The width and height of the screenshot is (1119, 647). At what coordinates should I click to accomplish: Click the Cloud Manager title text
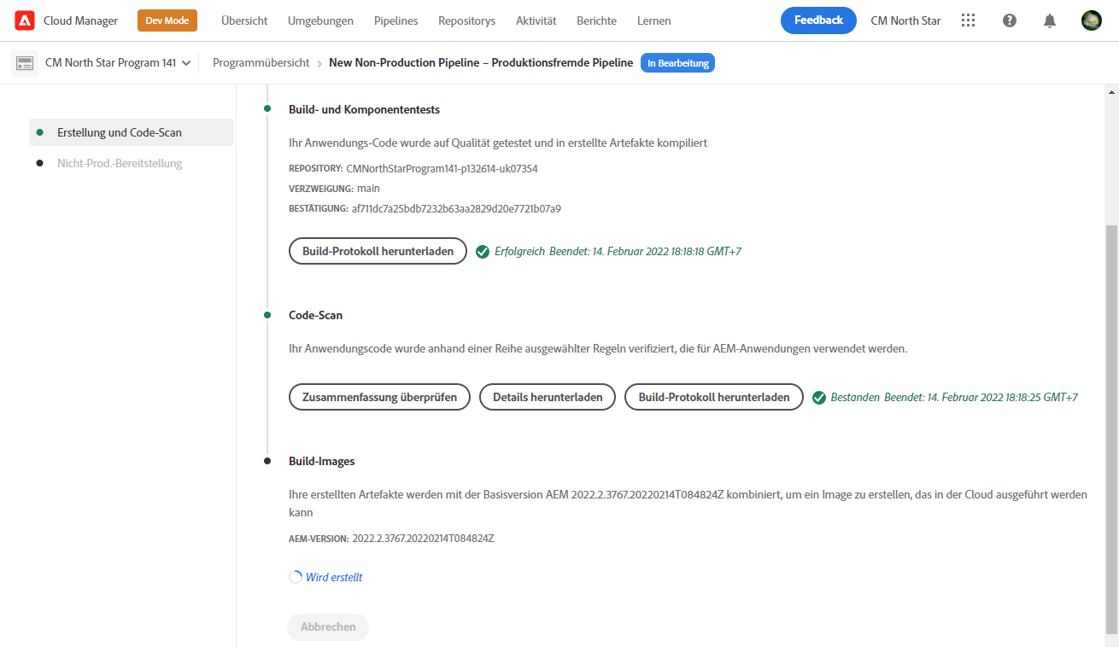[81, 20]
